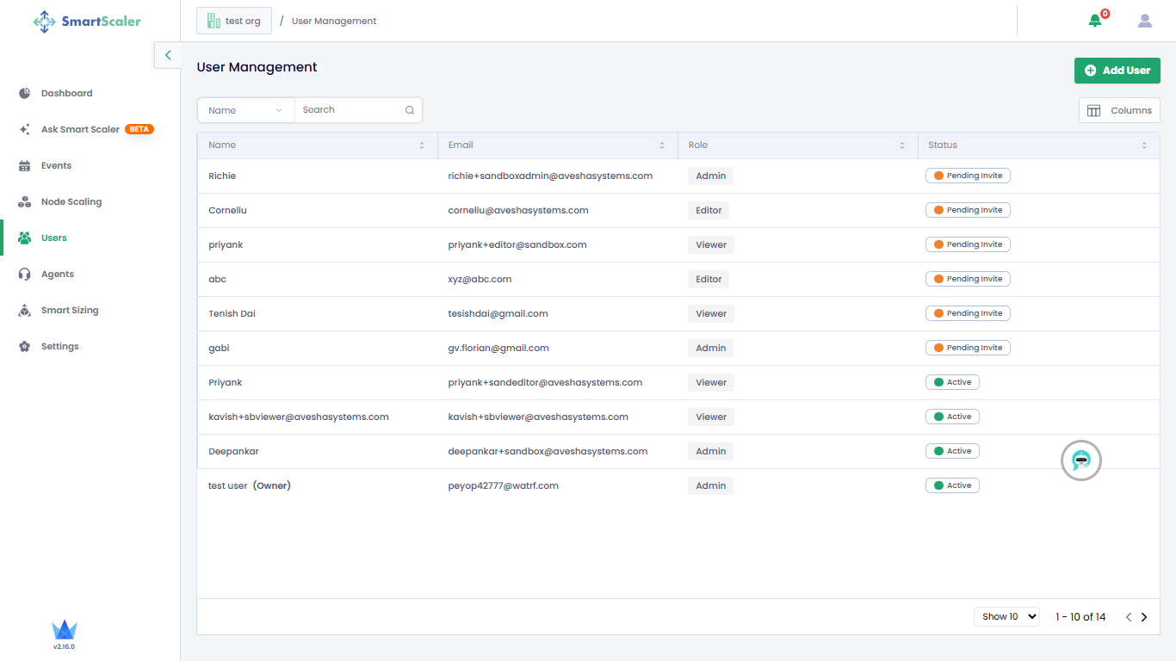Open the Columns chooser

(x=1119, y=110)
